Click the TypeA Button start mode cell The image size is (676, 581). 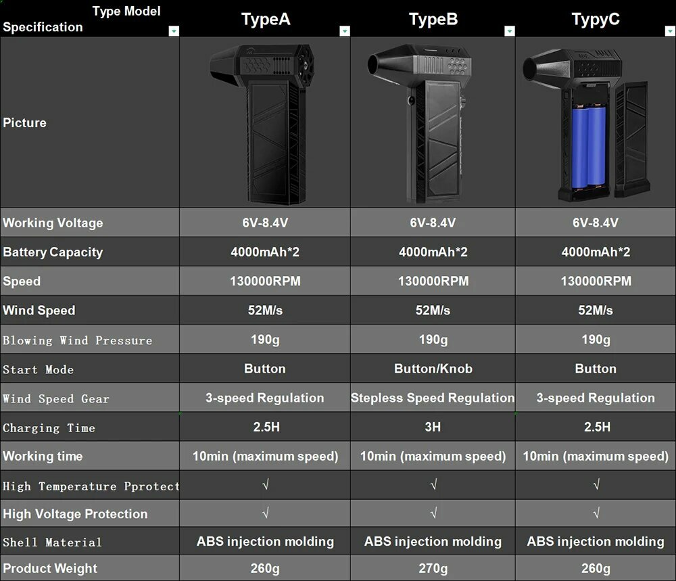(x=265, y=369)
